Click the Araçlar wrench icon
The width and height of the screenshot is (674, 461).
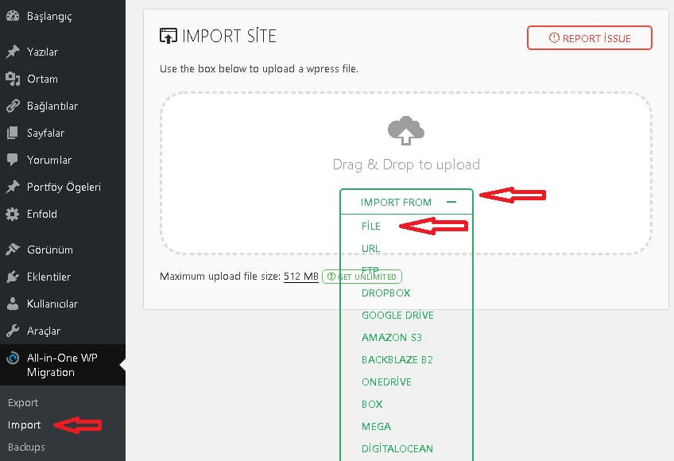coord(13,331)
